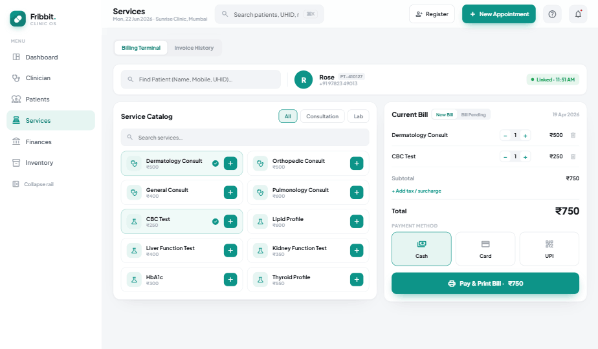
Task: Add Pulmonology Consult with plus icon
Action: click(357, 193)
